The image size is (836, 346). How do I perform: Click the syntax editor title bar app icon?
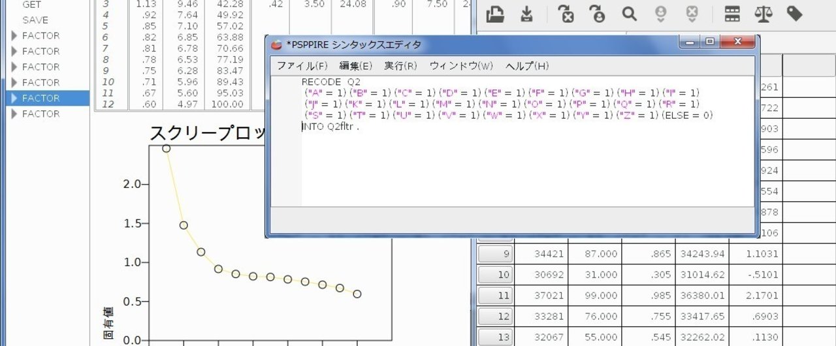(277, 44)
